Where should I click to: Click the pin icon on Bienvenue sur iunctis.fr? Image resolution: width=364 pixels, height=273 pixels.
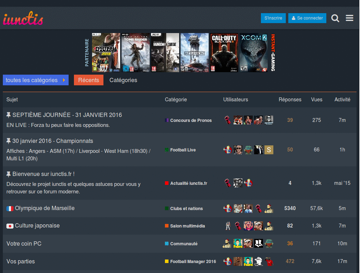(9, 174)
